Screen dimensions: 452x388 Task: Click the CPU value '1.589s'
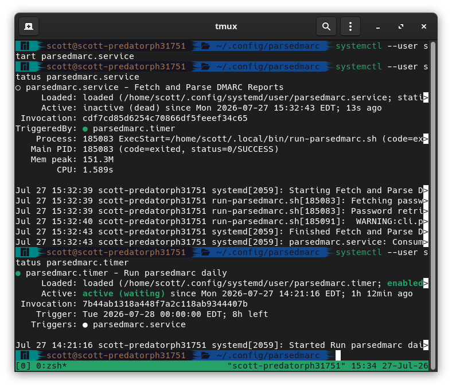tap(98, 170)
